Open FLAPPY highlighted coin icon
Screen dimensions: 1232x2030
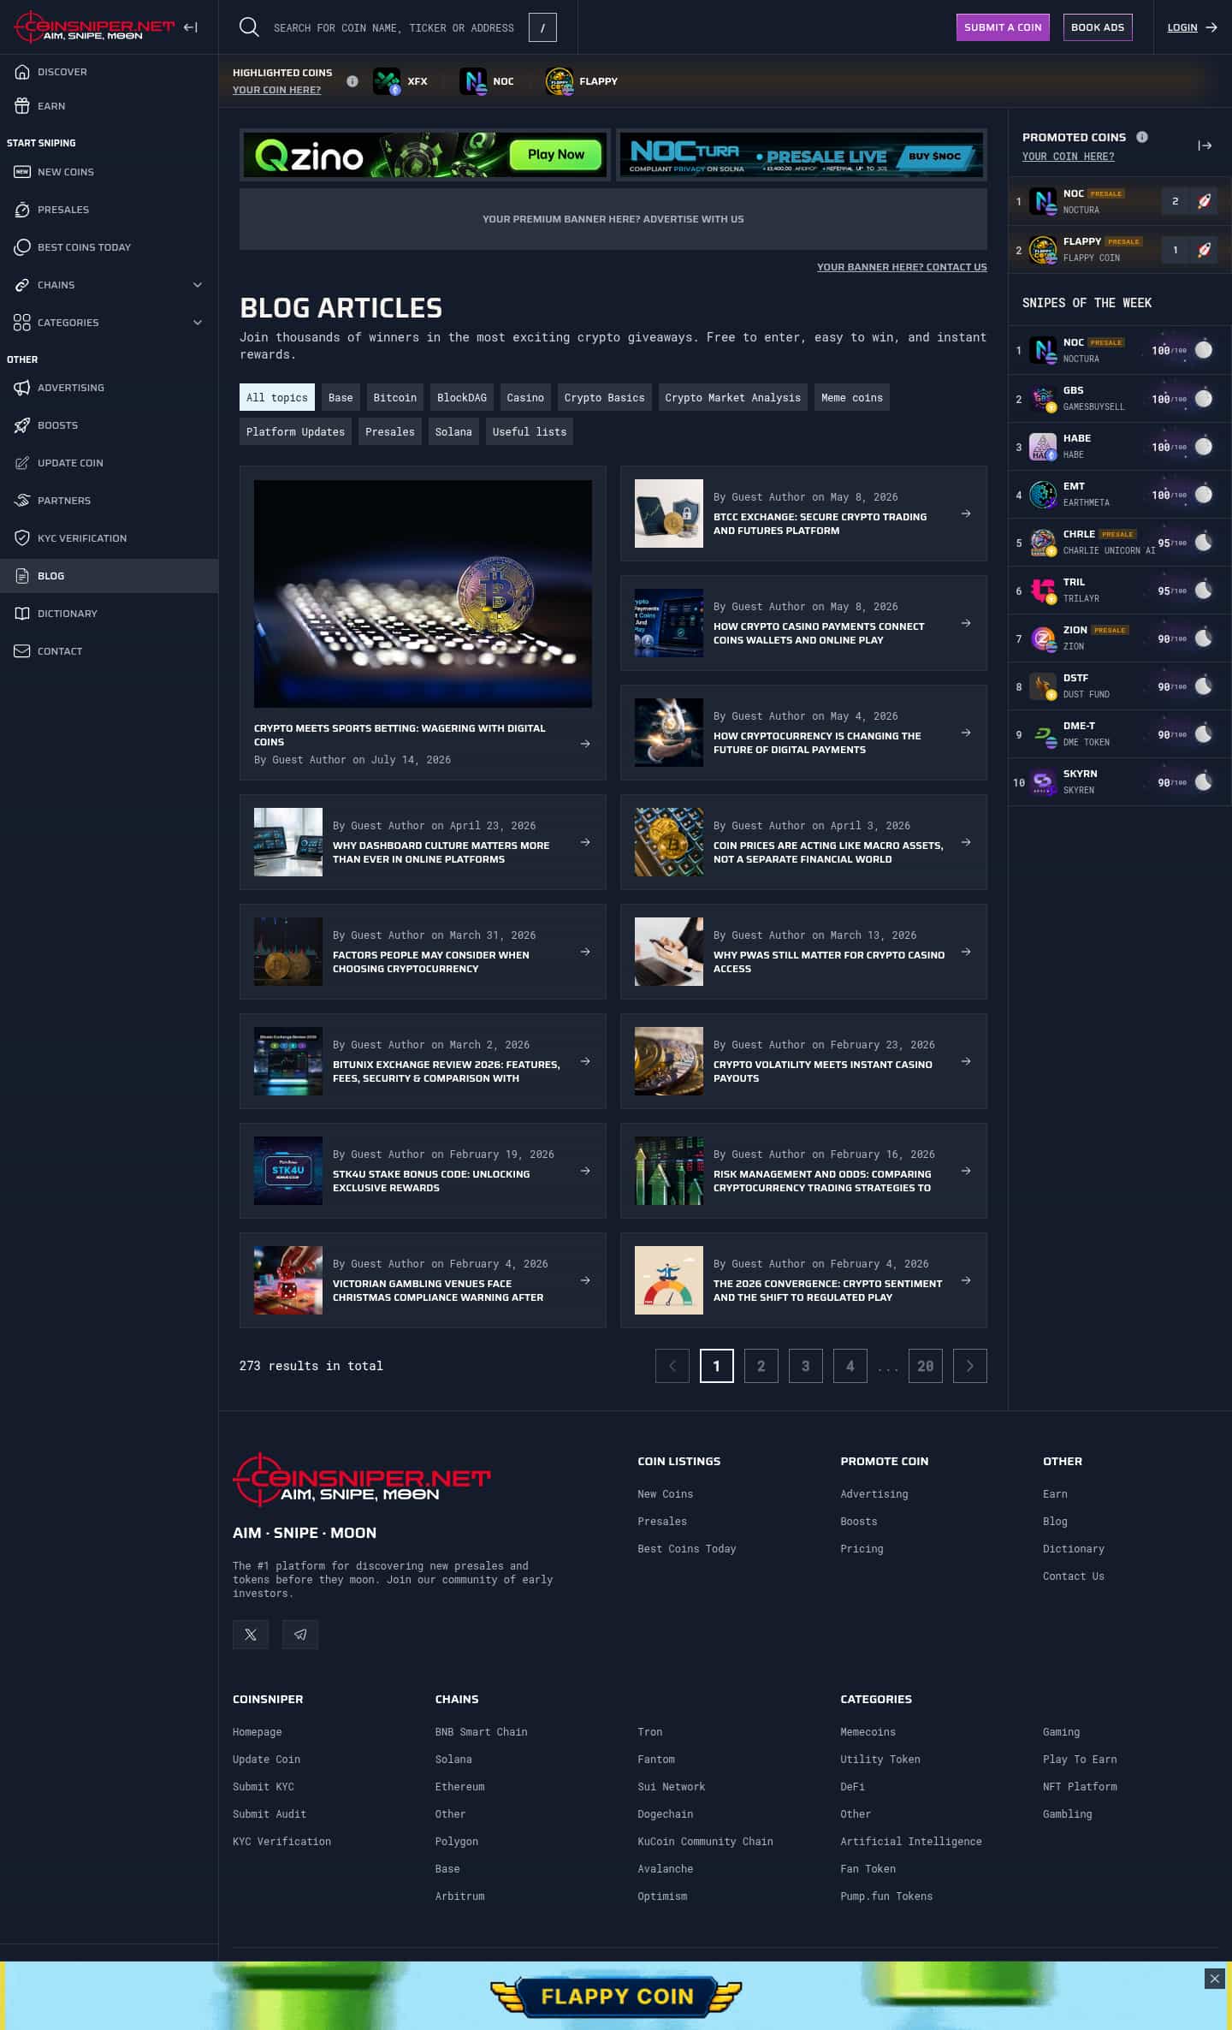click(x=560, y=81)
